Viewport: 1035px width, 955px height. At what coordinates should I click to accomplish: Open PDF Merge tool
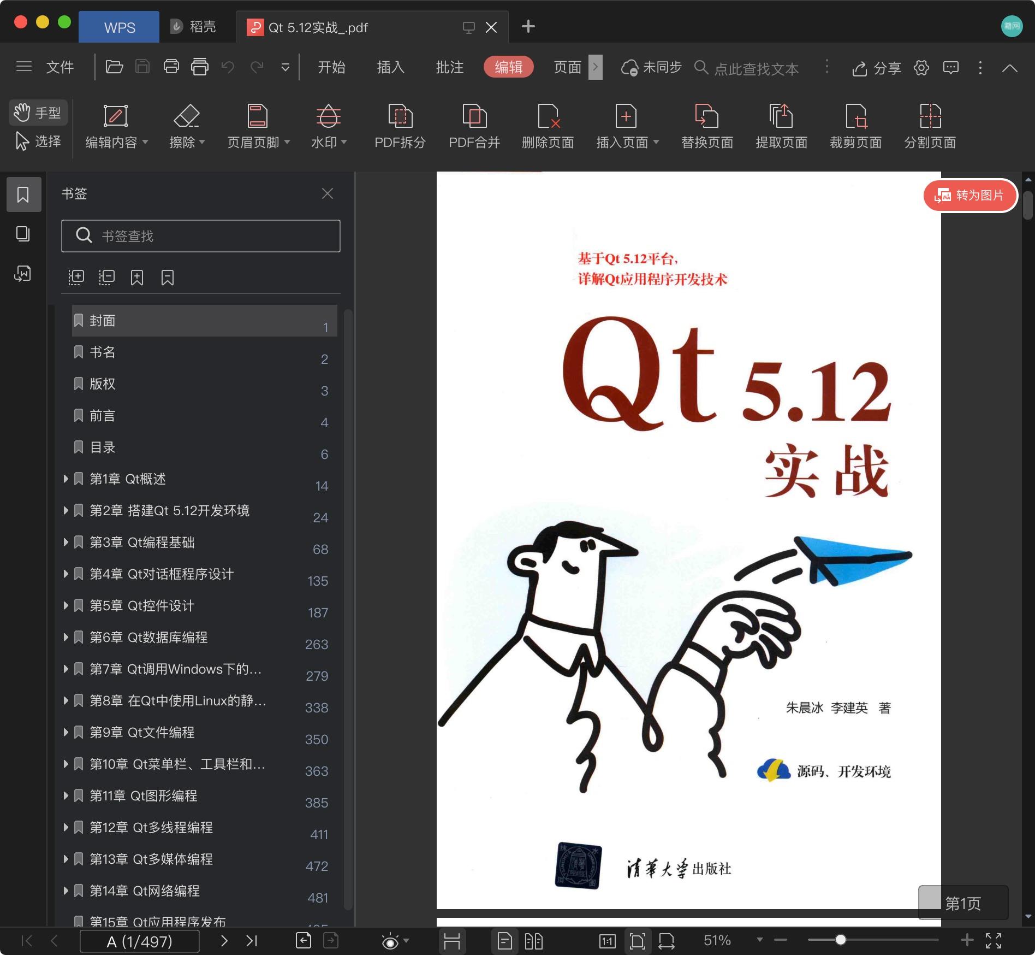(x=474, y=127)
